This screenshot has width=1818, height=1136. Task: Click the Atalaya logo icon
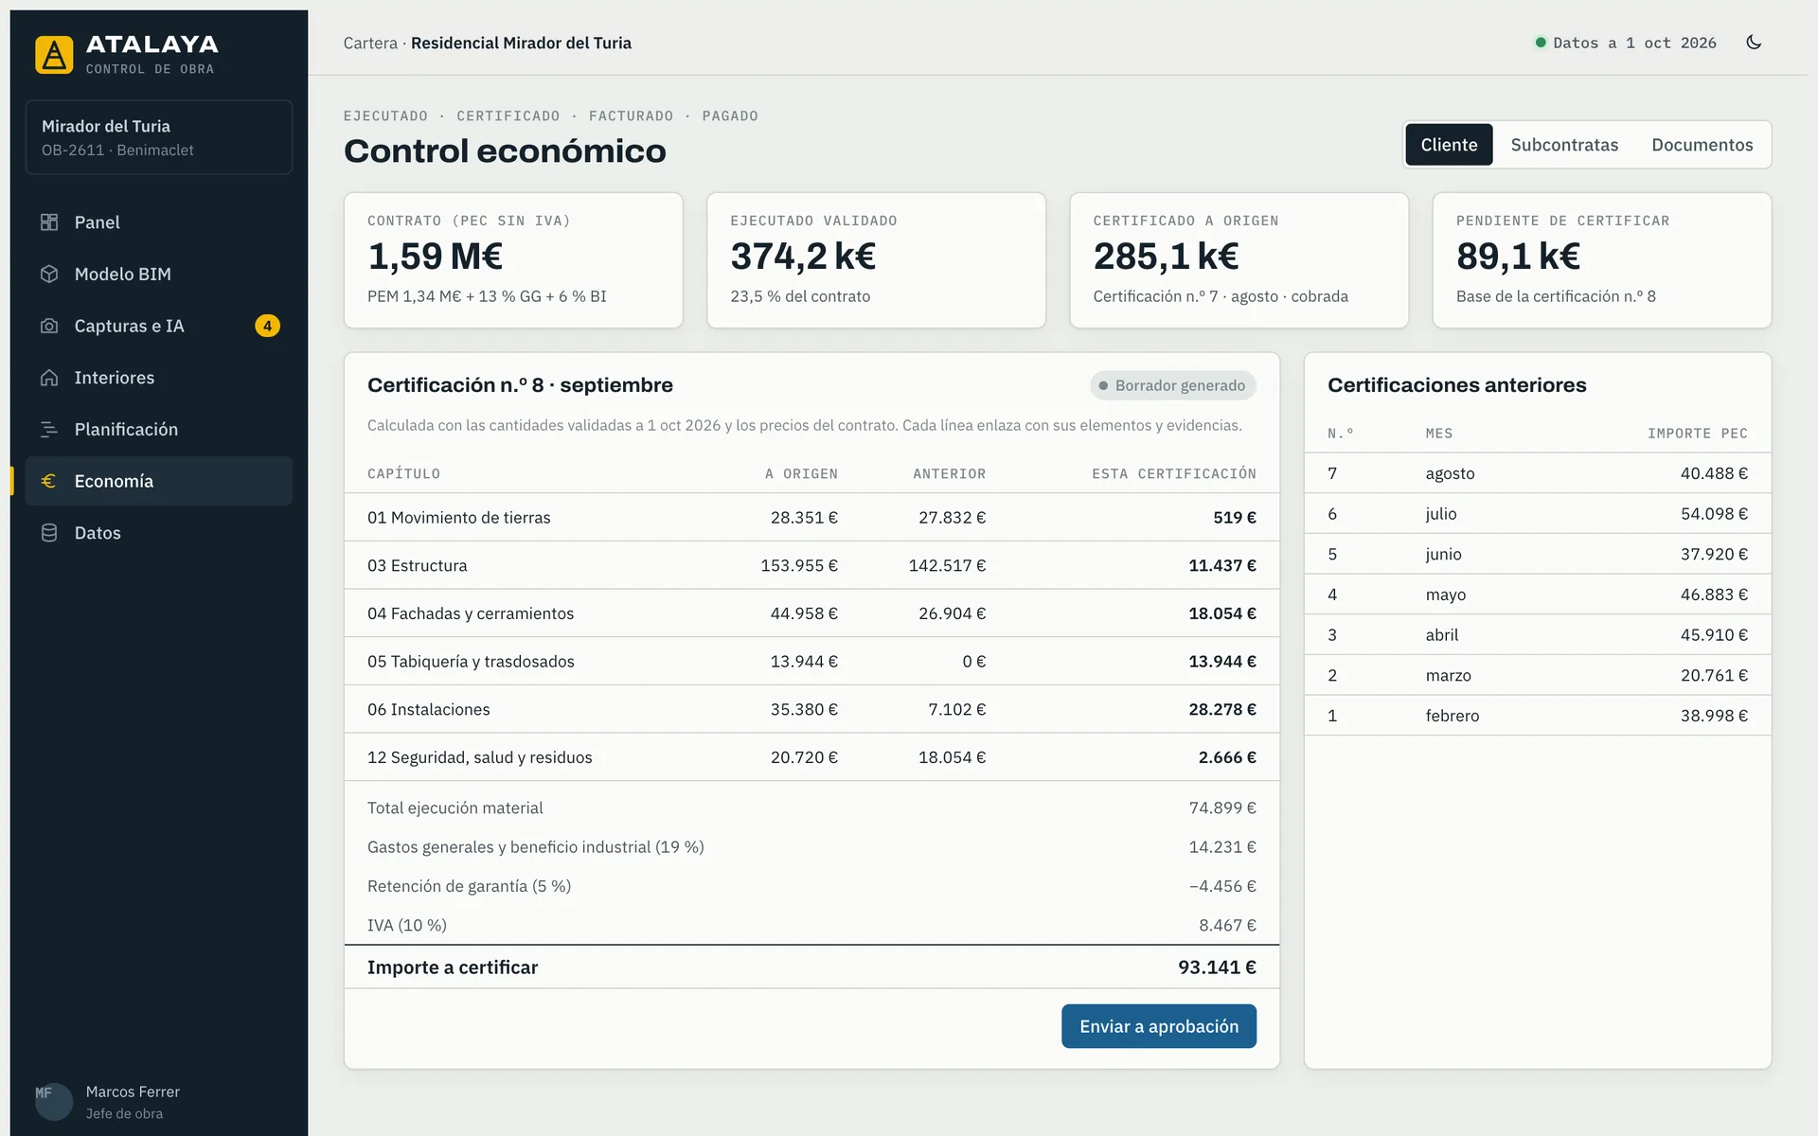[x=54, y=54]
